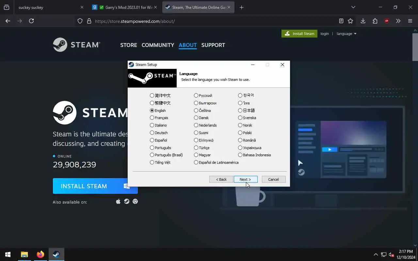Open the language dropdown on Steam site
Screen dimensions: 418x261
click(x=346, y=34)
